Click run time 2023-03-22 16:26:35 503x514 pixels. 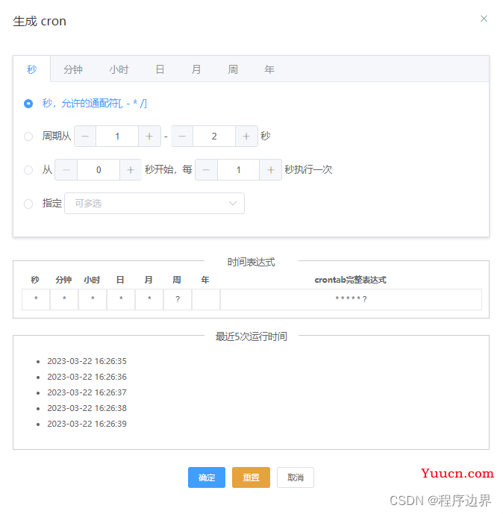click(x=87, y=361)
